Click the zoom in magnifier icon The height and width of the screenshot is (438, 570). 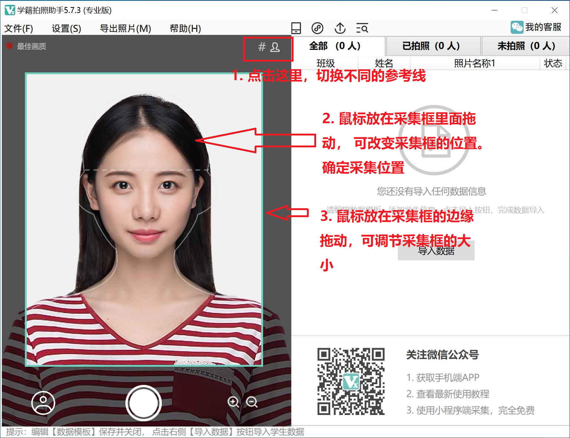233,402
